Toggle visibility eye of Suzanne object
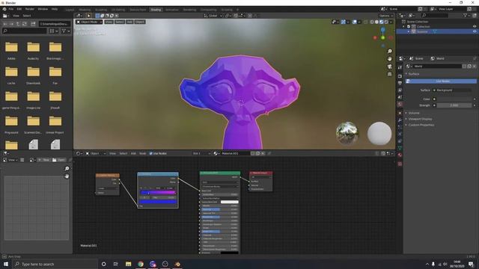The image size is (479, 269). 475,31
